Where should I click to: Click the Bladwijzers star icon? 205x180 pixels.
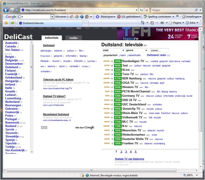pyautogui.click(x=97, y=17)
